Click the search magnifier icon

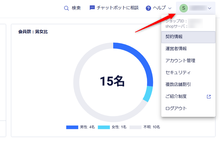[x=66, y=8]
